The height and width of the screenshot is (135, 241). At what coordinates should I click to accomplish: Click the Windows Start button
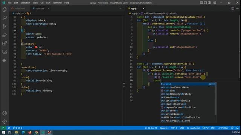(x=3, y=132)
